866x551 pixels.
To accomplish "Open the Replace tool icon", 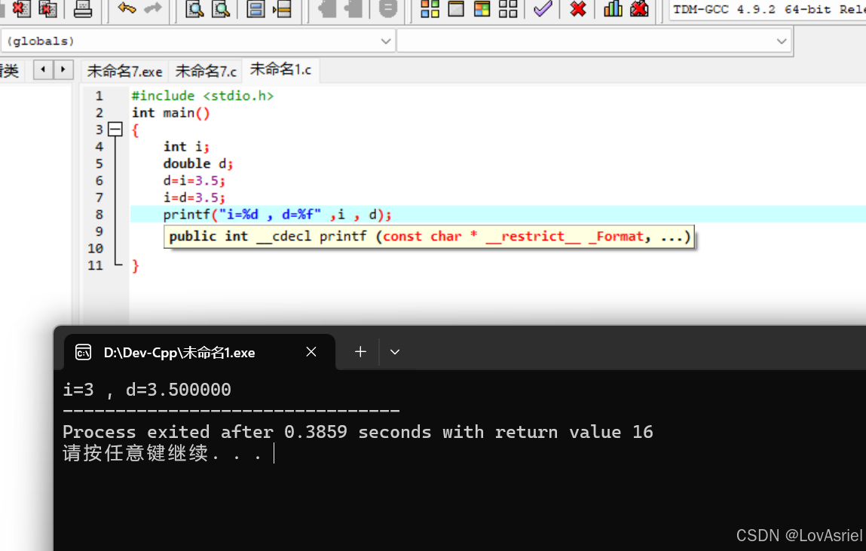I will (221, 8).
